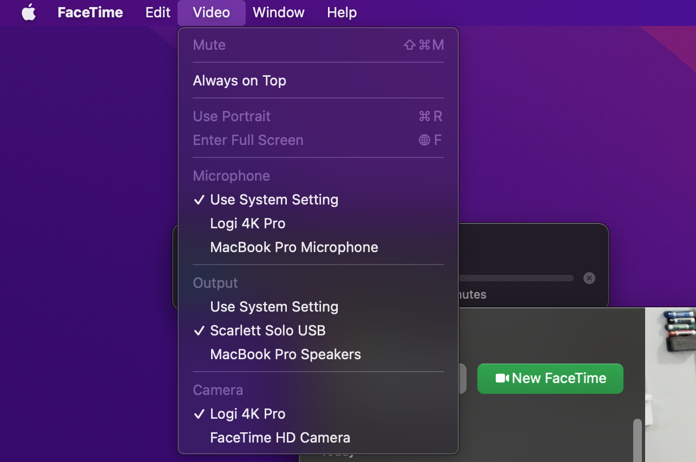Open the Edit menu
This screenshot has width=696, height=462.
(157, 12)
